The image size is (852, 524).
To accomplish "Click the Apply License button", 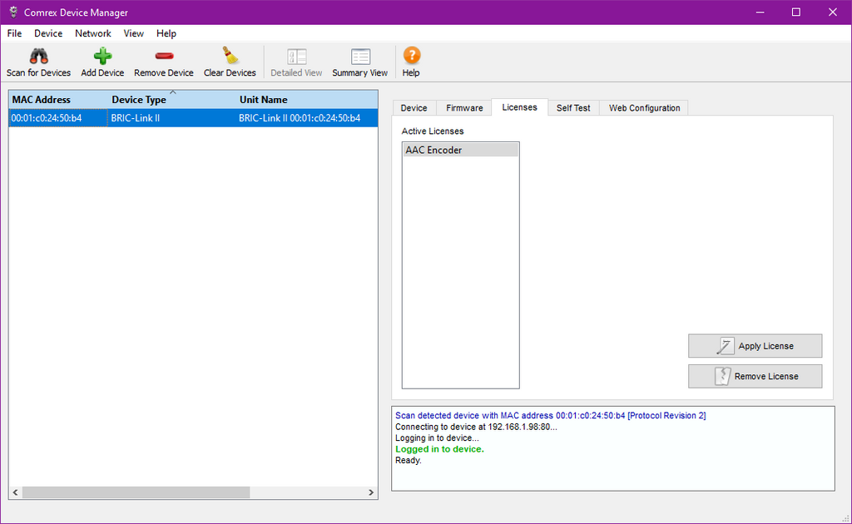I will [755, 346].
